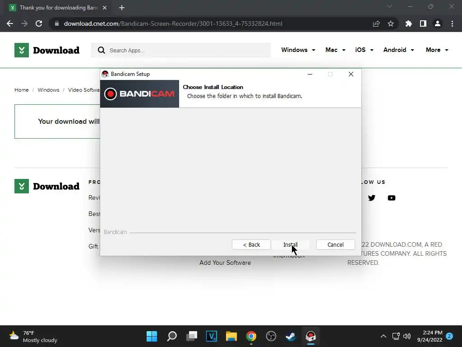The width and height of the screenshot is (462, 347).
Task: Minimize the Bandicam Setup window
Action: 310,74
